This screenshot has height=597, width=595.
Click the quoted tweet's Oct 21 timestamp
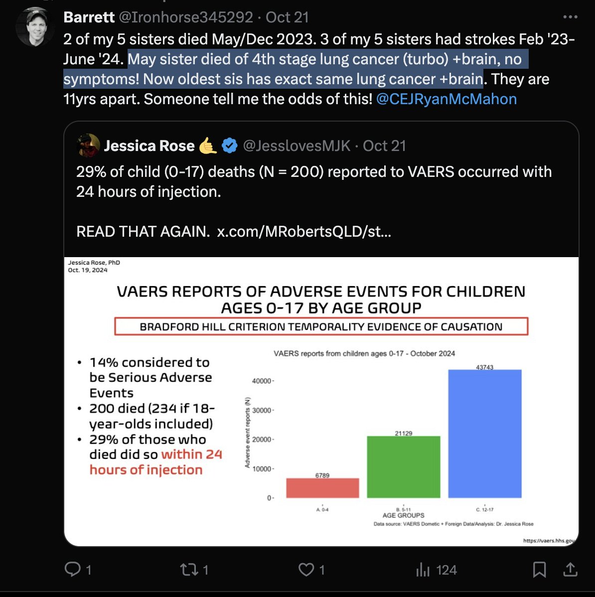pyautogui.click(x=384, y=146)
